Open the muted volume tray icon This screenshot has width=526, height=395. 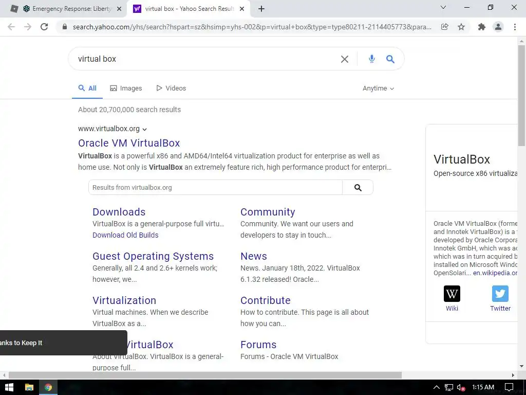(x=461, y=387)
